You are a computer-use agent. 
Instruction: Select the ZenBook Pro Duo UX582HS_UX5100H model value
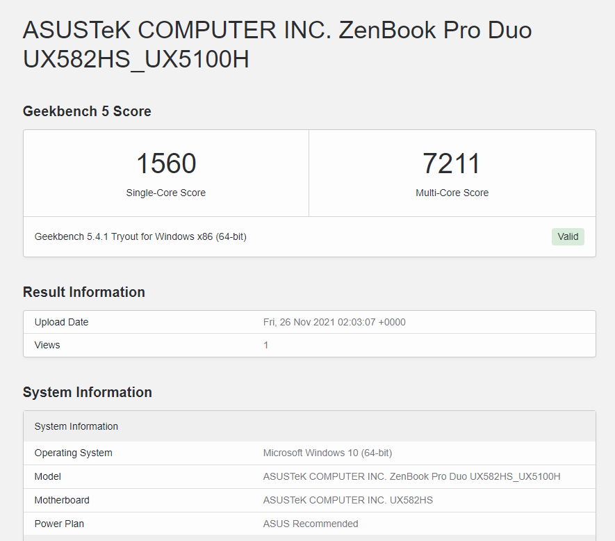click(412, 476)
